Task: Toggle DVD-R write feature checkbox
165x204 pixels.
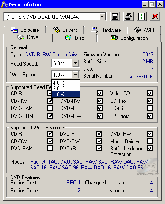Action: [99, 134]
